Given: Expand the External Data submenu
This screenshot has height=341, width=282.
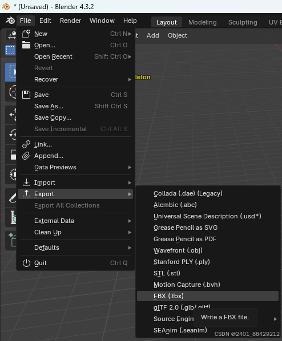Looking at the screenshot, I should pos(76,221).
